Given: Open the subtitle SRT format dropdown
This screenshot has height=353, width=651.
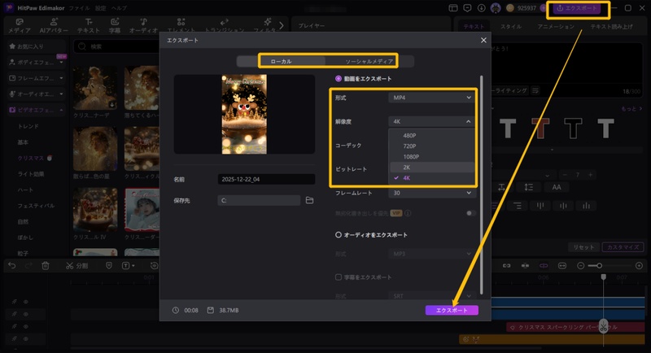Looking at the screenshot, I should pos(432,296).
